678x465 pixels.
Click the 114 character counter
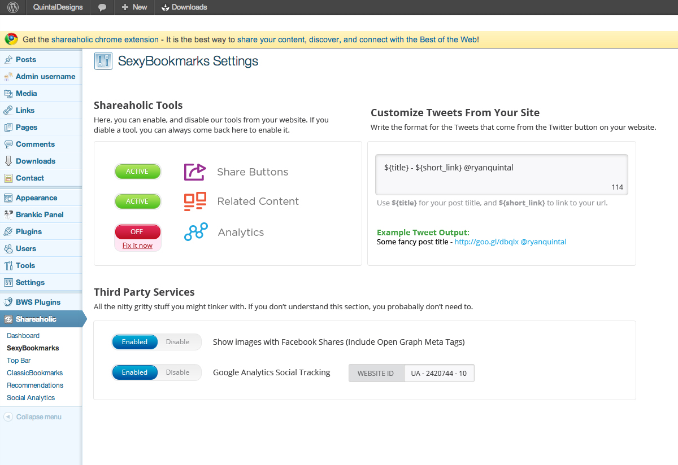(617, 187)
